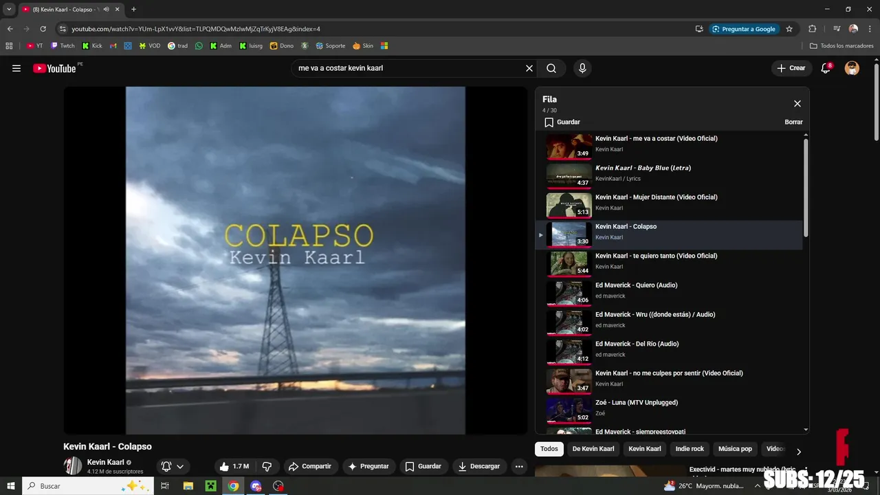Reload the page with browser refresh

coord(43,29)
